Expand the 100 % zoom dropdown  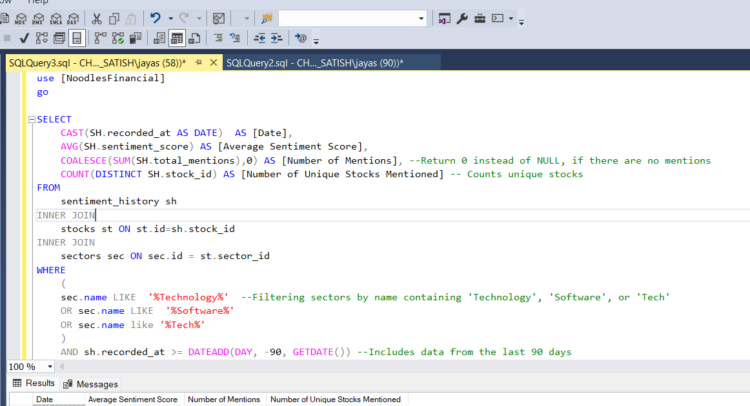pyautogui.click(x=50, y=367)
